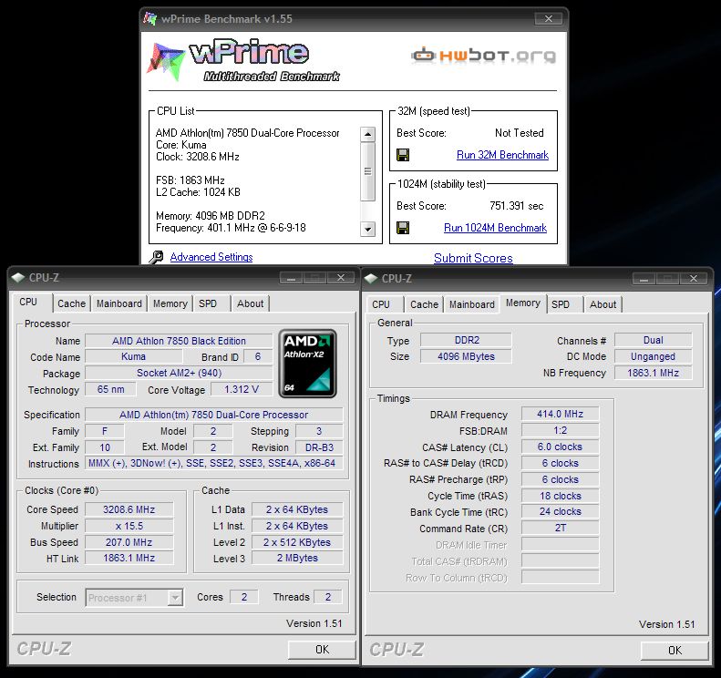The width and height of the screenshot is (721, 678).
Task: Click the DRAM Frequency value 414.0 MHz
Action: [560, 414]
